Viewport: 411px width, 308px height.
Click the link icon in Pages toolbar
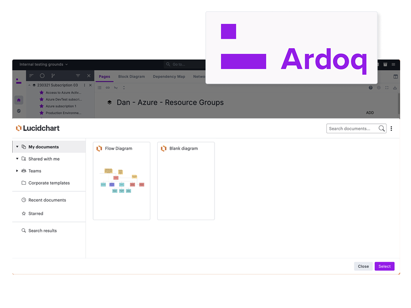[x=108, y=87]
